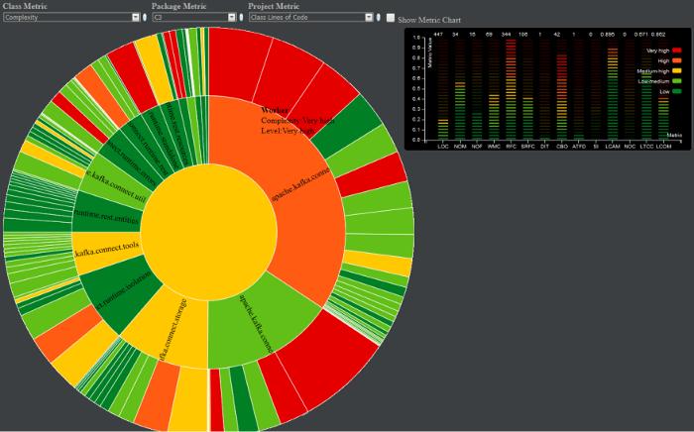Click the Package Metric heading
The height and width of the screenshot is (432, 694).
click(178, 6)
